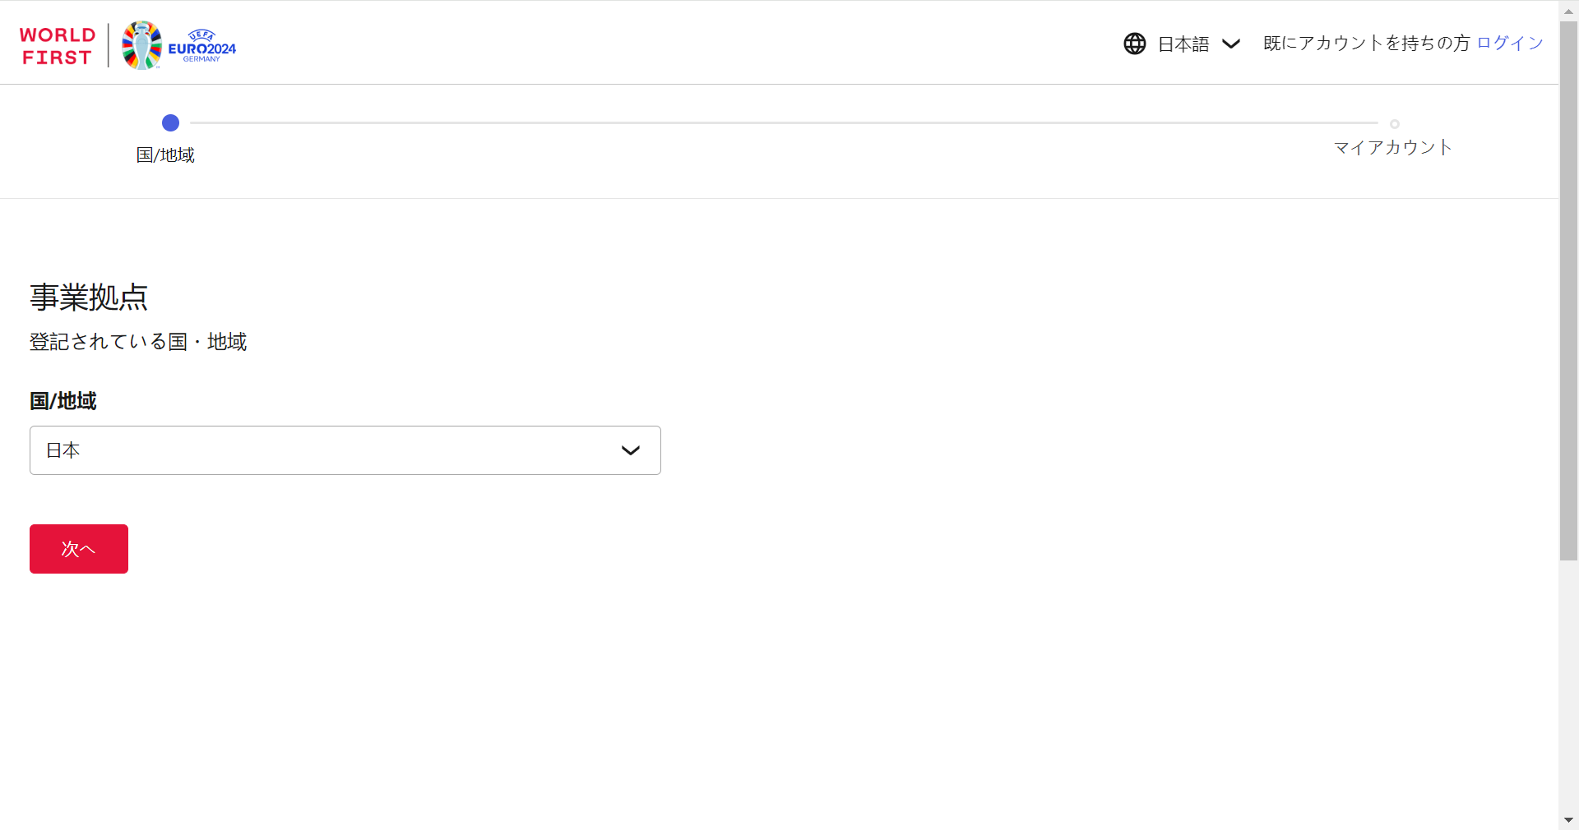Click the 国/地域 step label
Viewport: 1579px width, 830px height.
coord(165,155)
